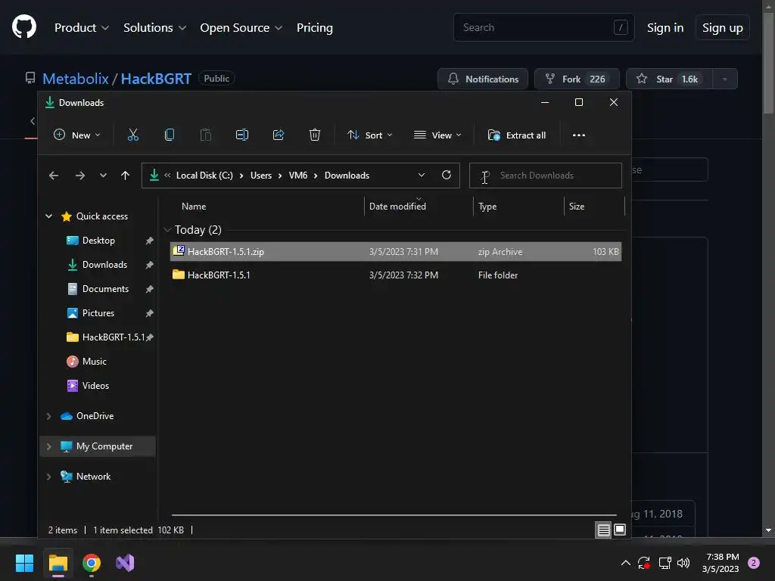The width and height of the screenshot is (775, 581).
Task: Open the Star list dropdown arrow on GitHub
Action: (724, 79)
